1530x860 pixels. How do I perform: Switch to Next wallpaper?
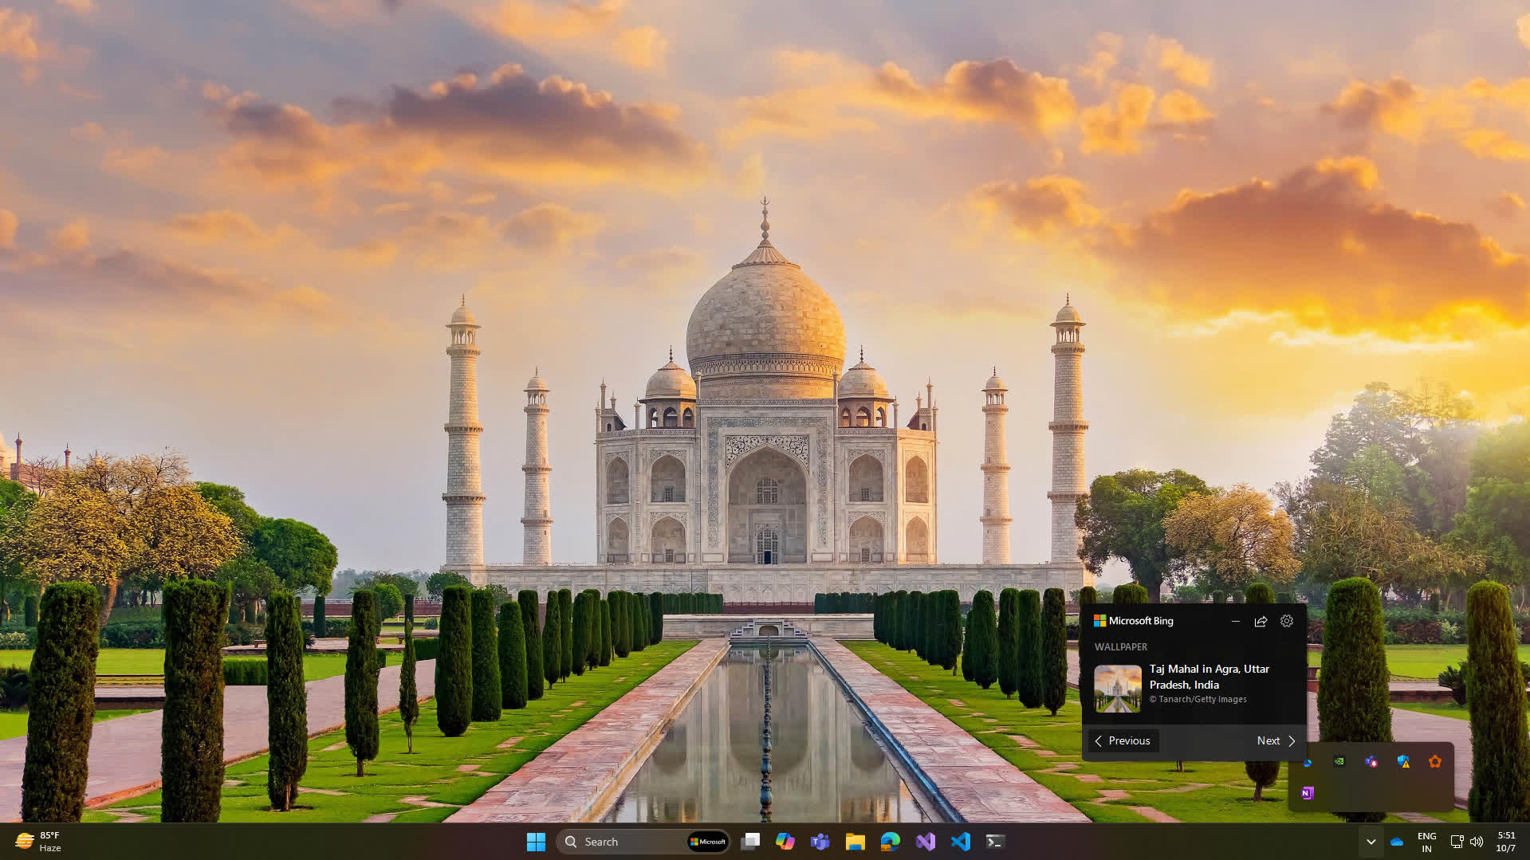pos(1276,740)
